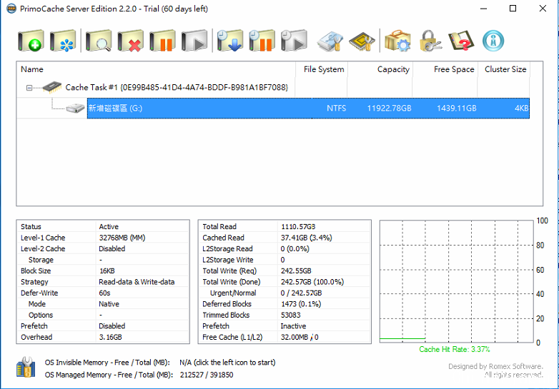The width and height of the screenshot is (559, 389).
Task: Open About info icon
Action: 493,41
